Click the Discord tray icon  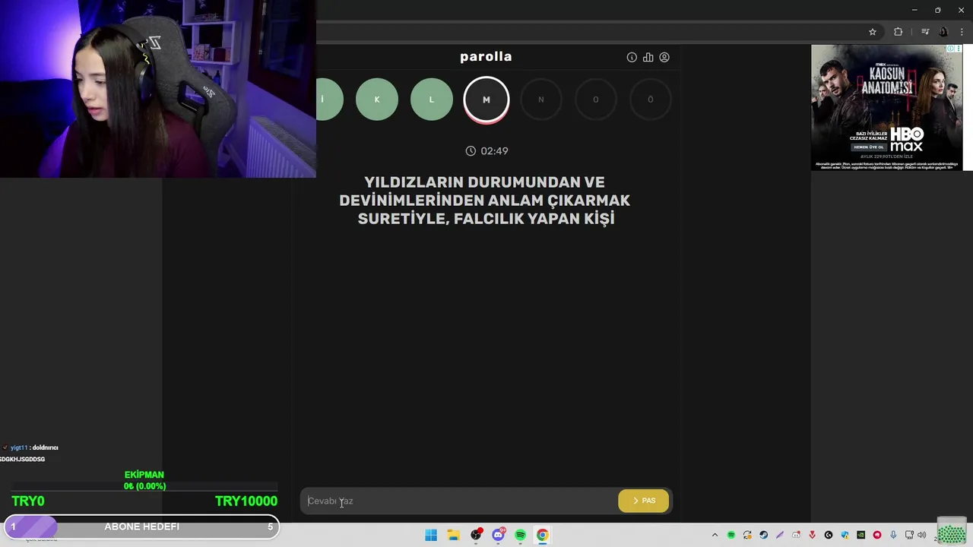pos(796,535)
